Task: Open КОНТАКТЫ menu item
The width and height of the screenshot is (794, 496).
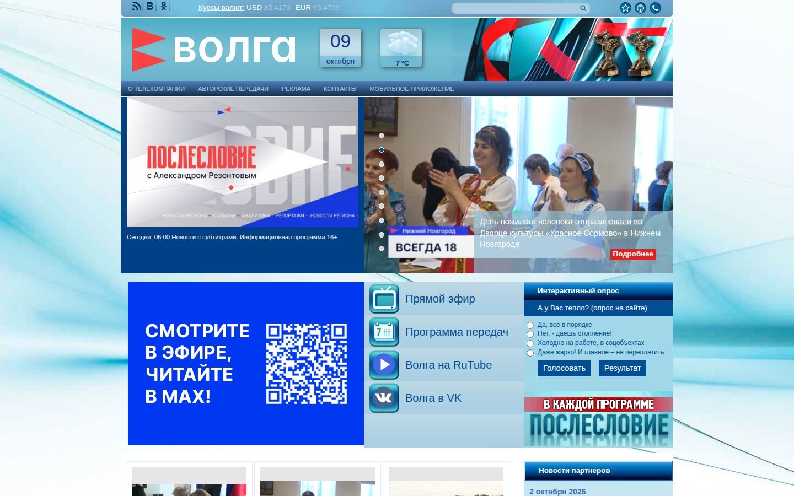Action: (340, 89)
